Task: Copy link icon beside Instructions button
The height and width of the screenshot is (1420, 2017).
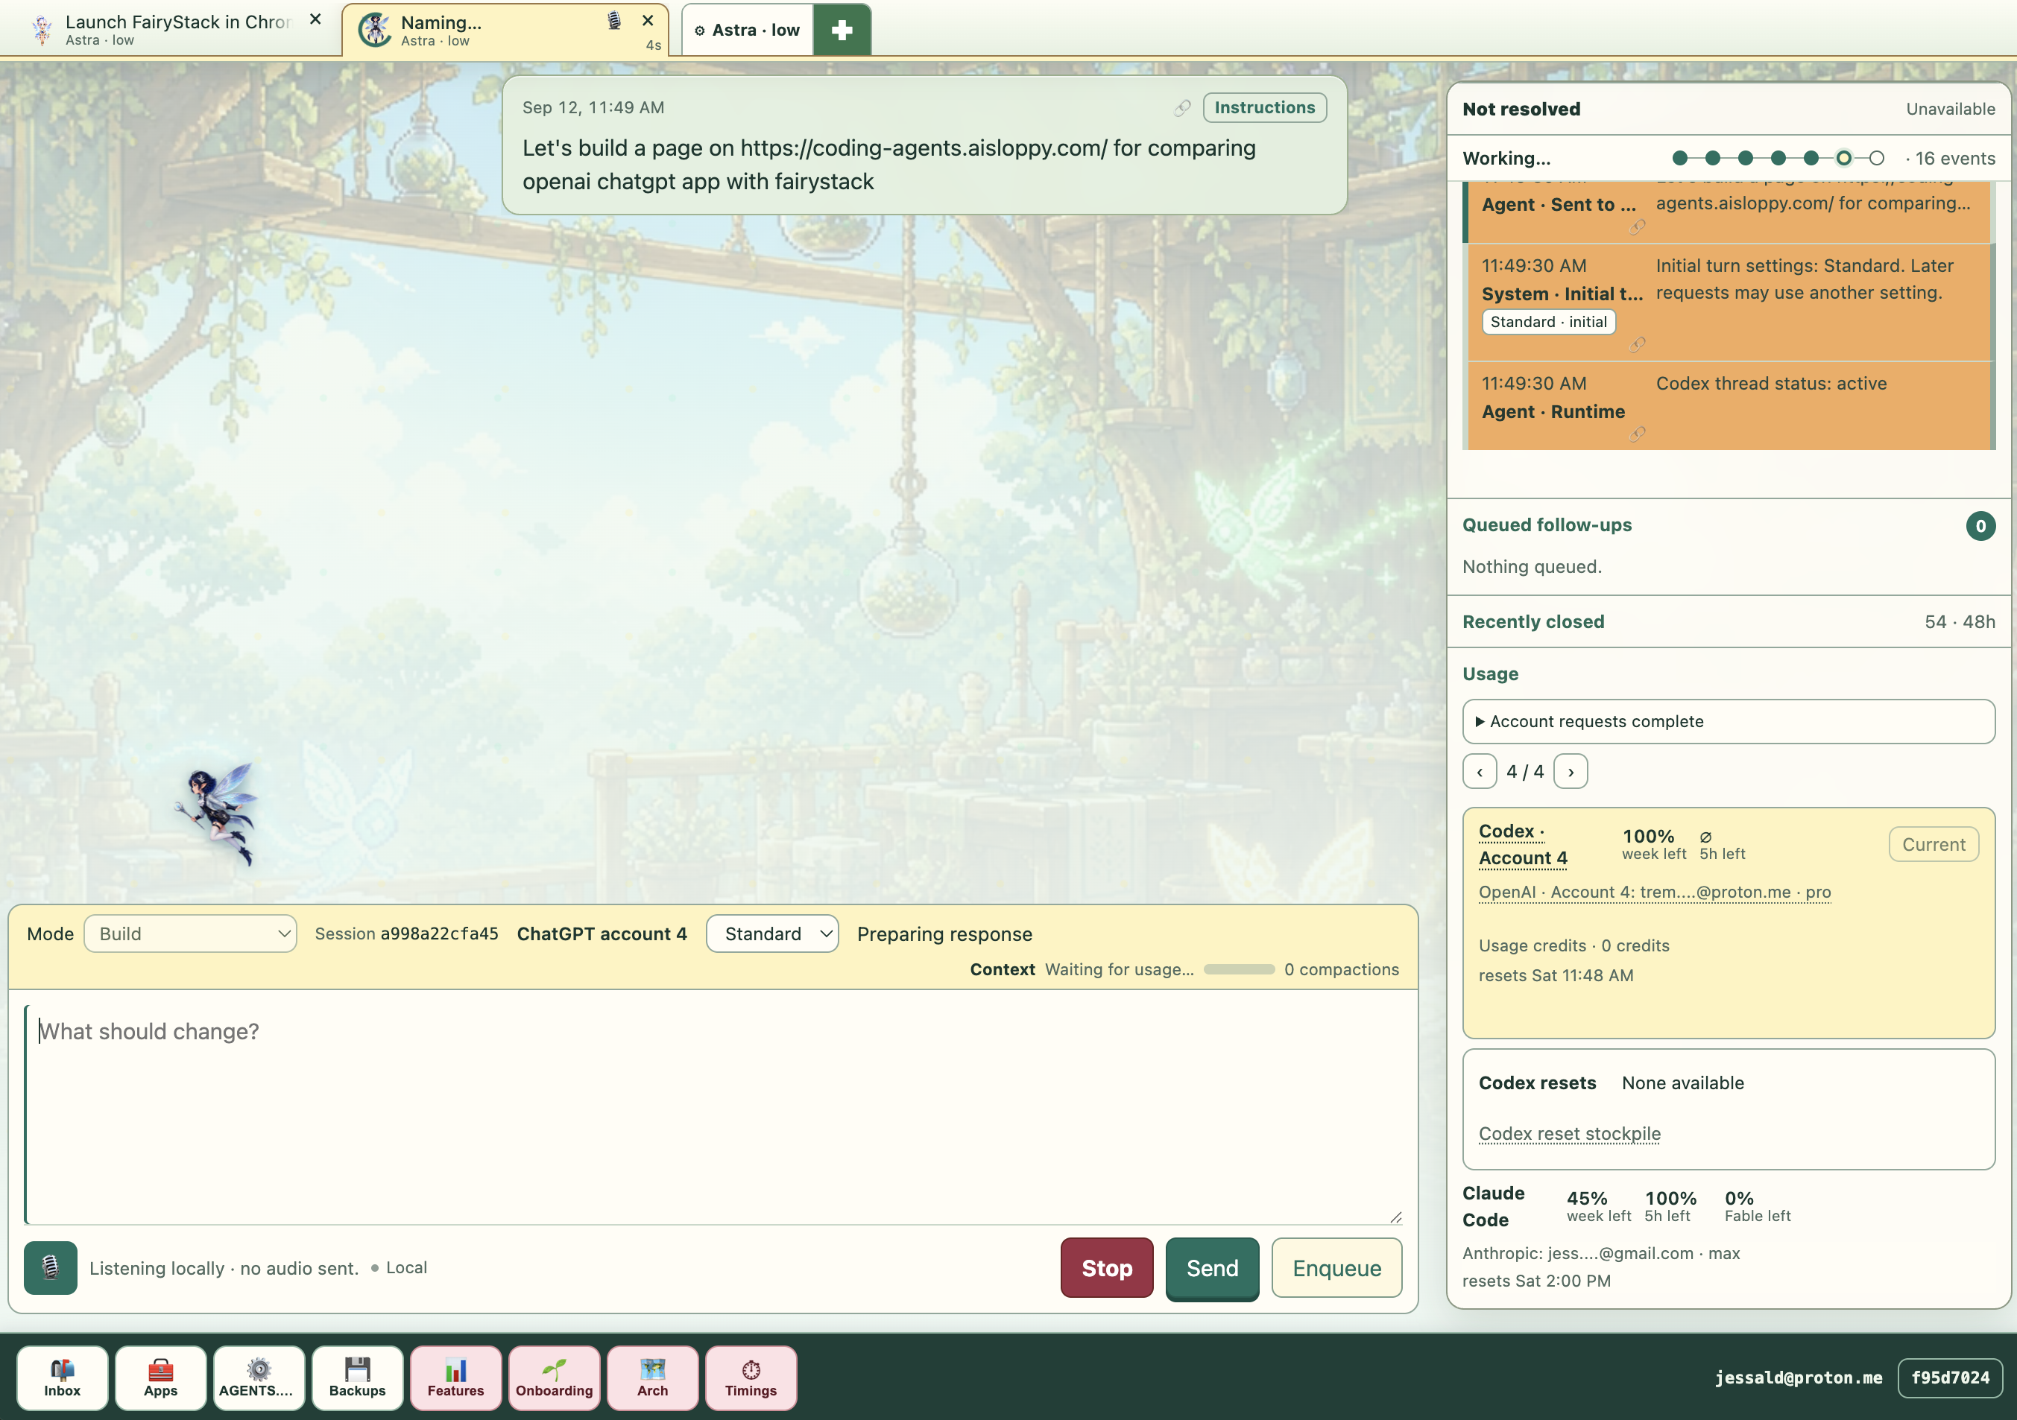Action: (1182, 108)
